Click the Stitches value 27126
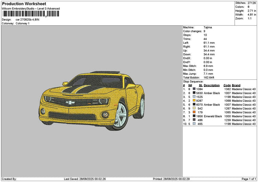Screen dimensions: 258x182 coord(252,3)
